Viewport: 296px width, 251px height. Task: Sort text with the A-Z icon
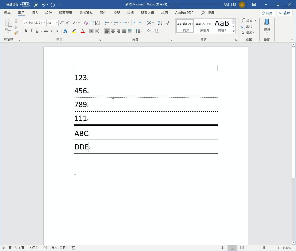(160, 23)
